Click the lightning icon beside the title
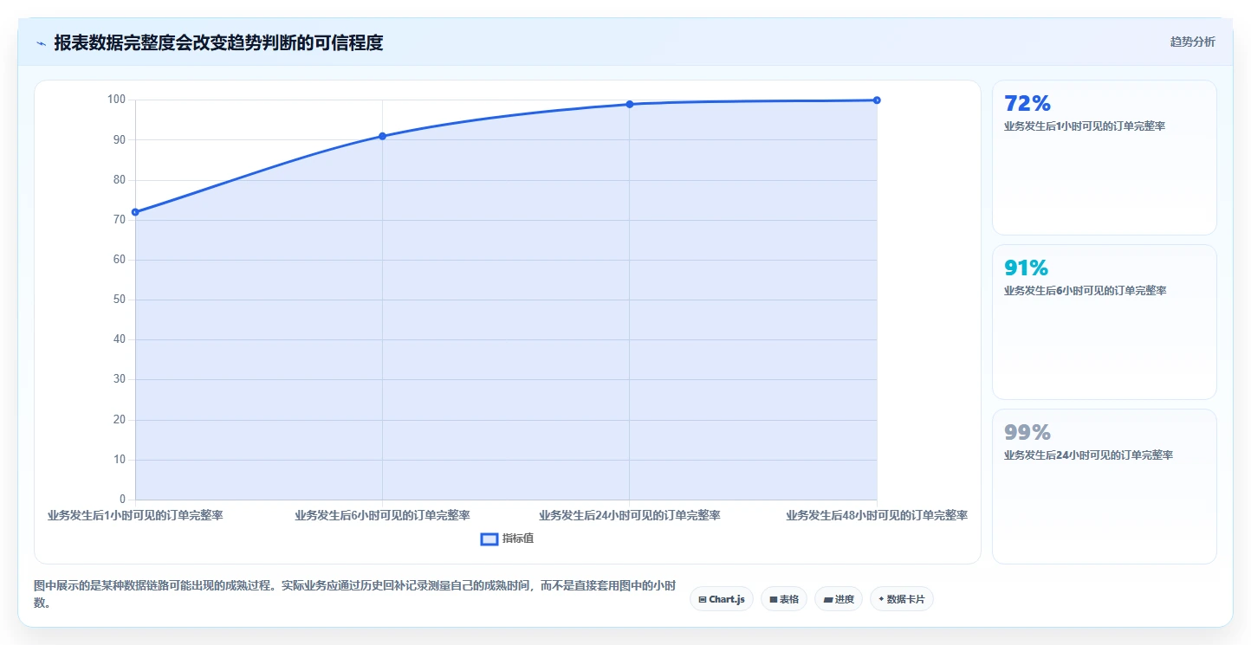Viewport: 1251px width, 645px height. click(42, 43)
